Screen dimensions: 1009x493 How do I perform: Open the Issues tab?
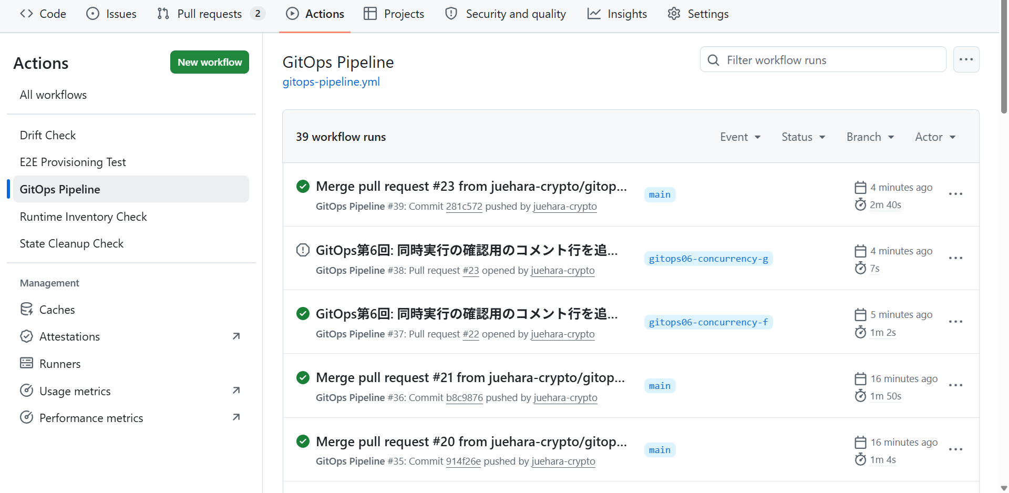(111, 14)
